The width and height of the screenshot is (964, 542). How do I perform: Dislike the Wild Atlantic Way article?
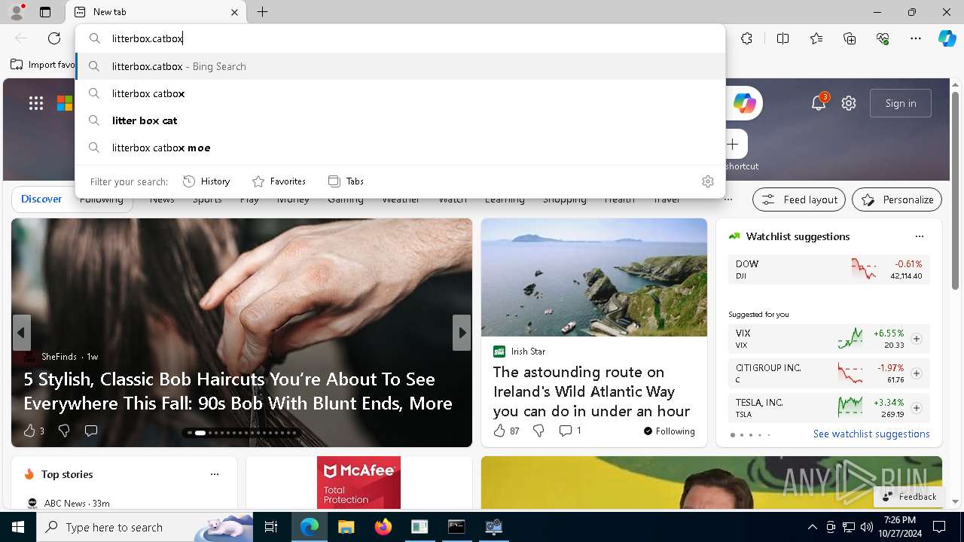(538, 431)
